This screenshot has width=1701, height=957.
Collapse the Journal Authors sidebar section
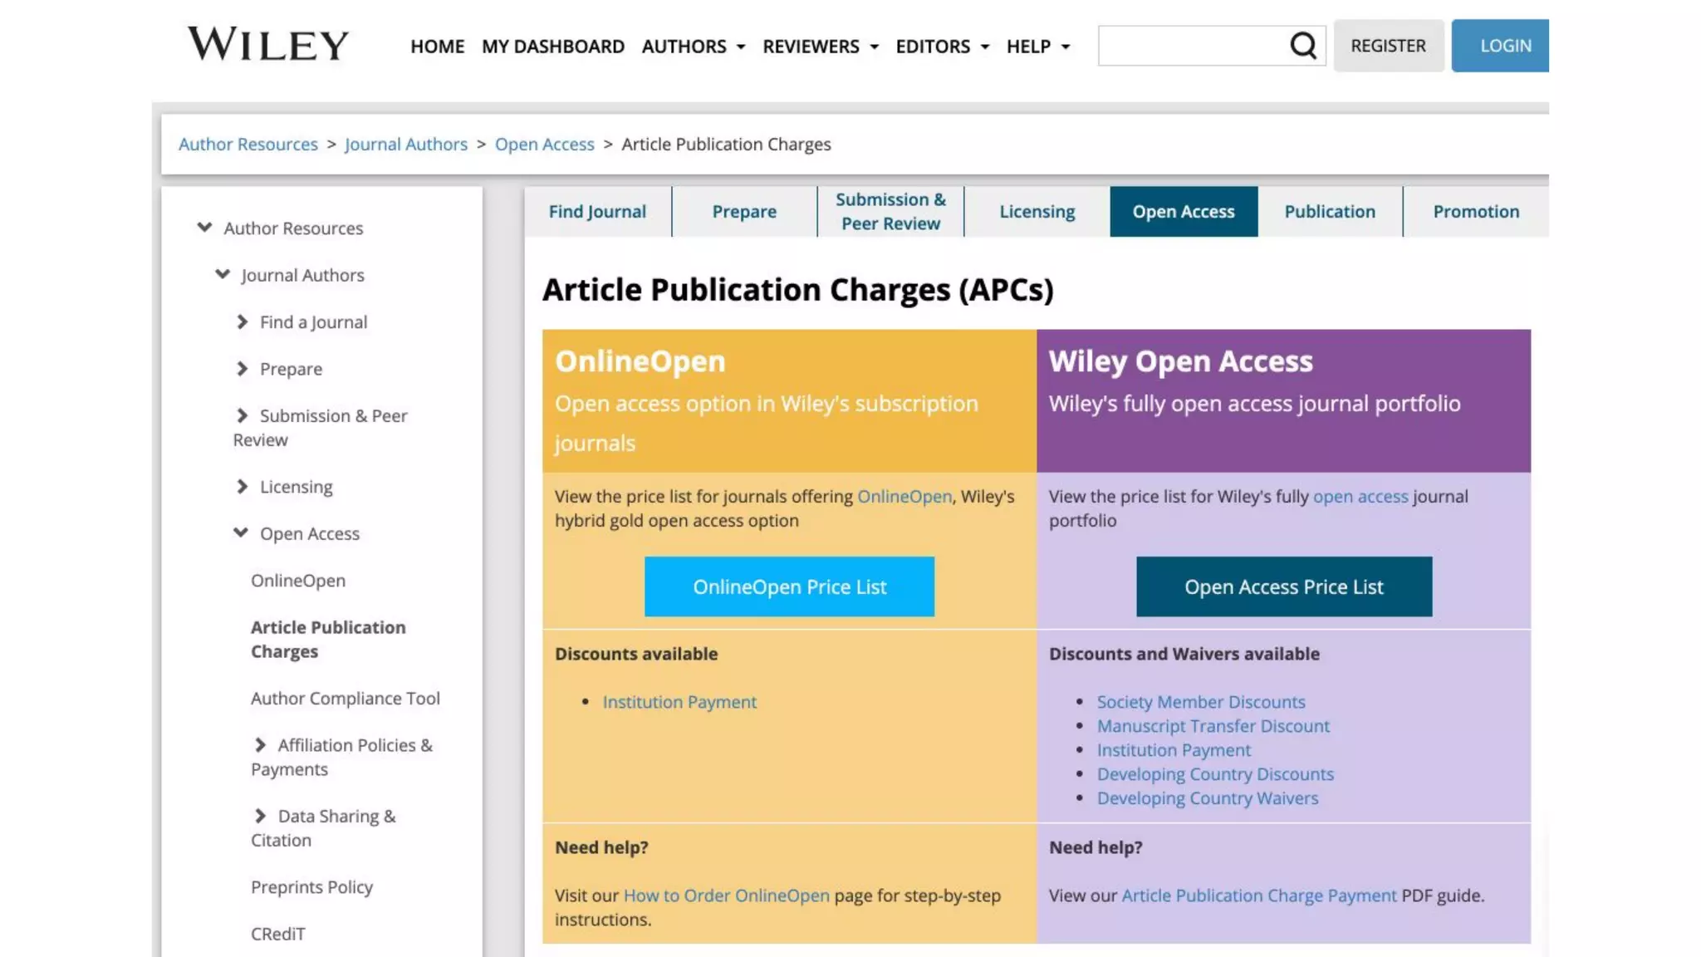click(223, 274)
